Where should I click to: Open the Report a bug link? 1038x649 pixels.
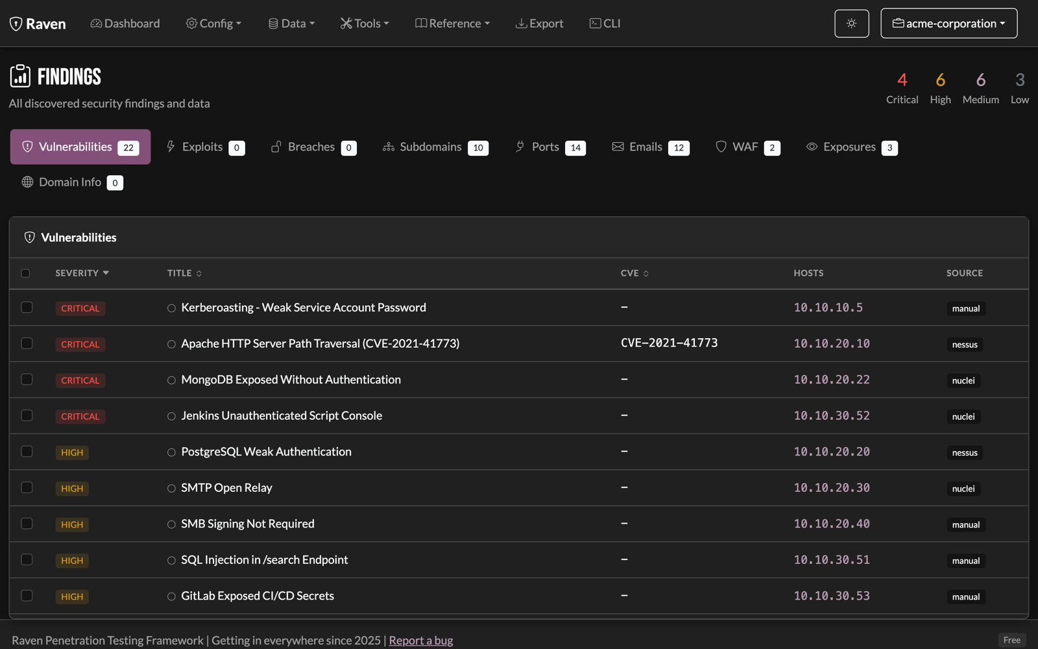click(421, 641)
